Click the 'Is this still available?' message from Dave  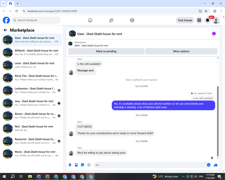[x=89, y=64]
